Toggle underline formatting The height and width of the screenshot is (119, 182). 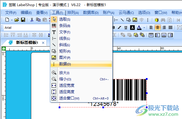126,28
